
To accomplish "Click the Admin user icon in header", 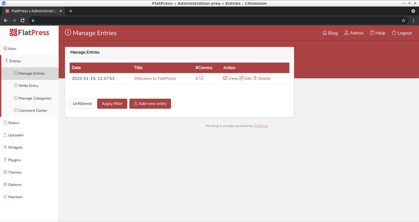I will [x=346, y=33].
